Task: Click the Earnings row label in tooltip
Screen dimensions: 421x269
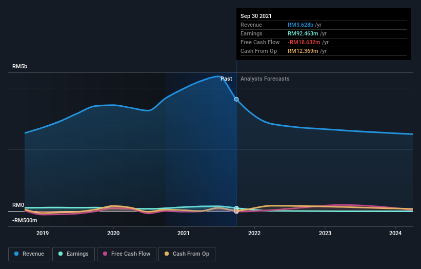Action: (251, 33)
